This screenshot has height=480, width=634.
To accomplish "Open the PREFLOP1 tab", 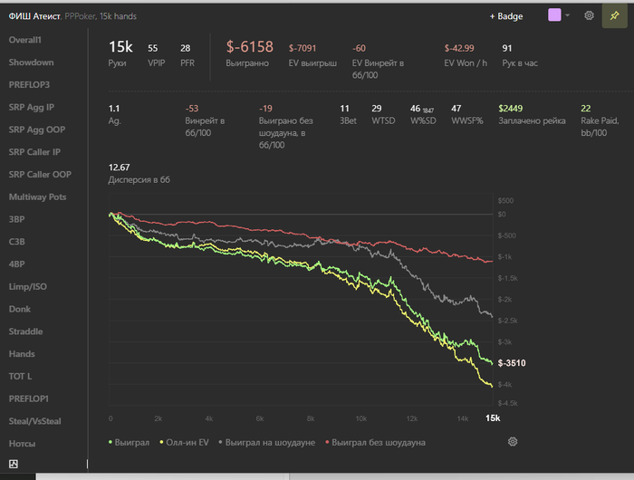I will point(28,398).
